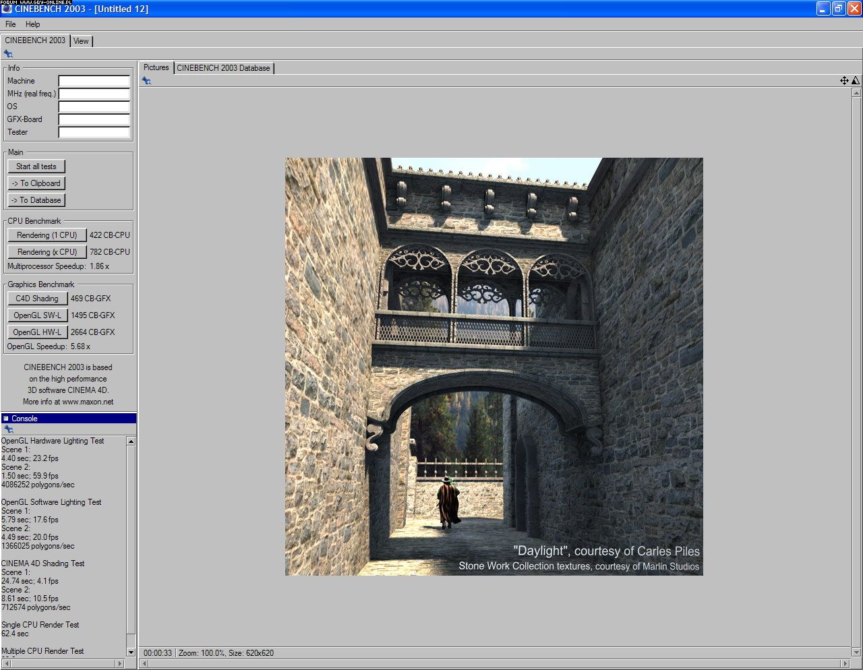Click the rendered Daylight image

[494, 367]
